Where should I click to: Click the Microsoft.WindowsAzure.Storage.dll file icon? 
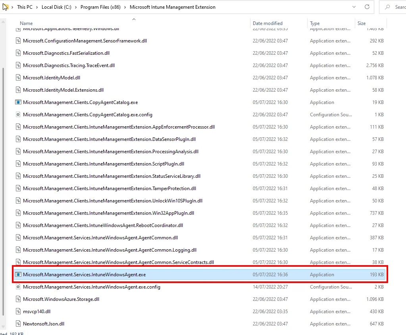coord(18,299)
